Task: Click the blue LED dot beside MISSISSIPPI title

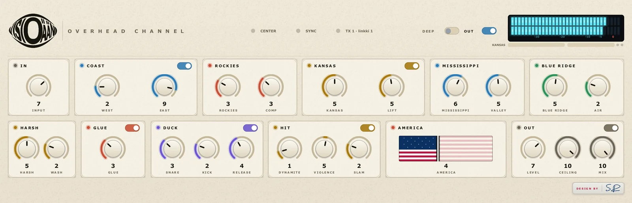Action: (x=437, y=66)
